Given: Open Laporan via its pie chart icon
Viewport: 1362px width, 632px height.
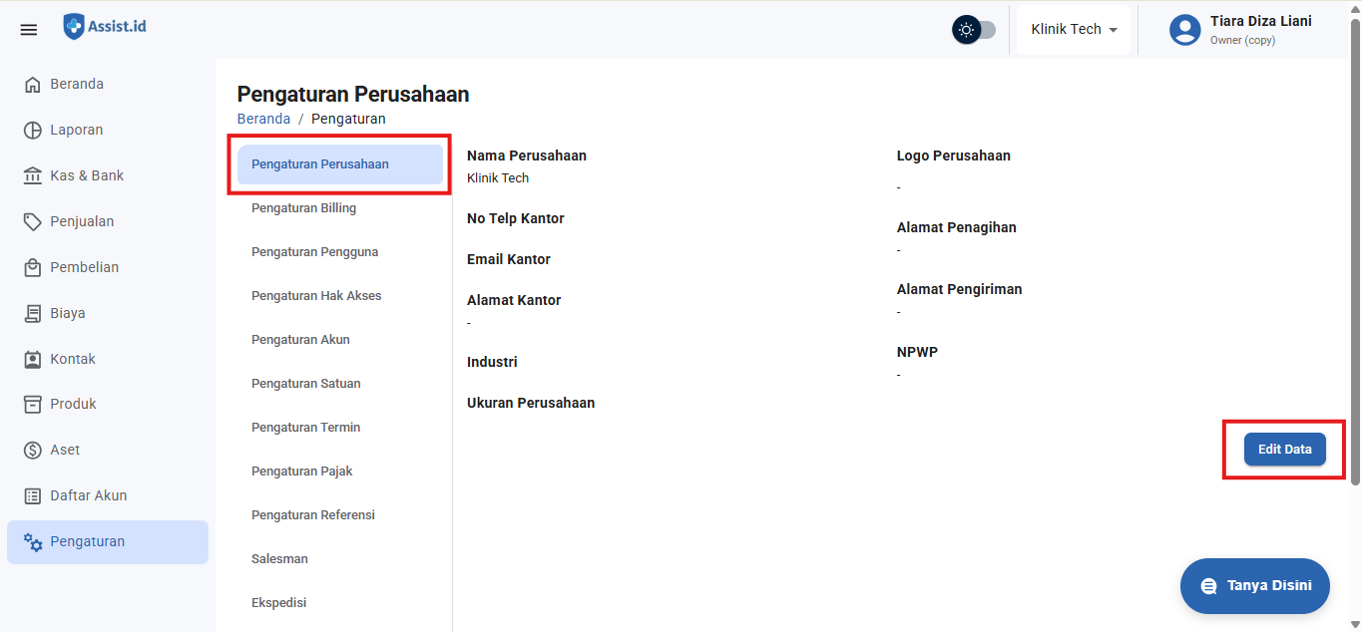Looking at the screenshot, I should 33,131.
